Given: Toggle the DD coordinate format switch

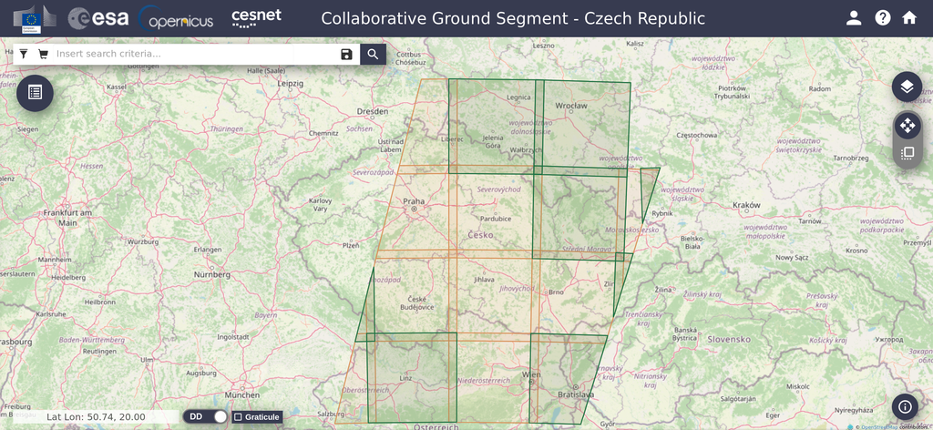Looking at the screenshot, I should coord(208,416).
